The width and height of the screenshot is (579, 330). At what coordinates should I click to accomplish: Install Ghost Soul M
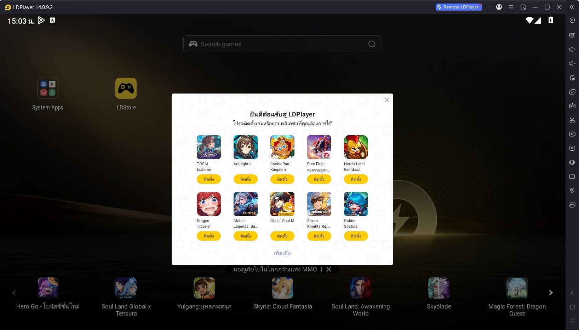(282, 236)
